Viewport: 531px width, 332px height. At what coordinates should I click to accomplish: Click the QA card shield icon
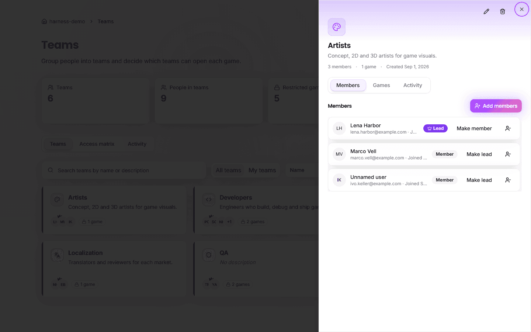click(x=209, y=255)
